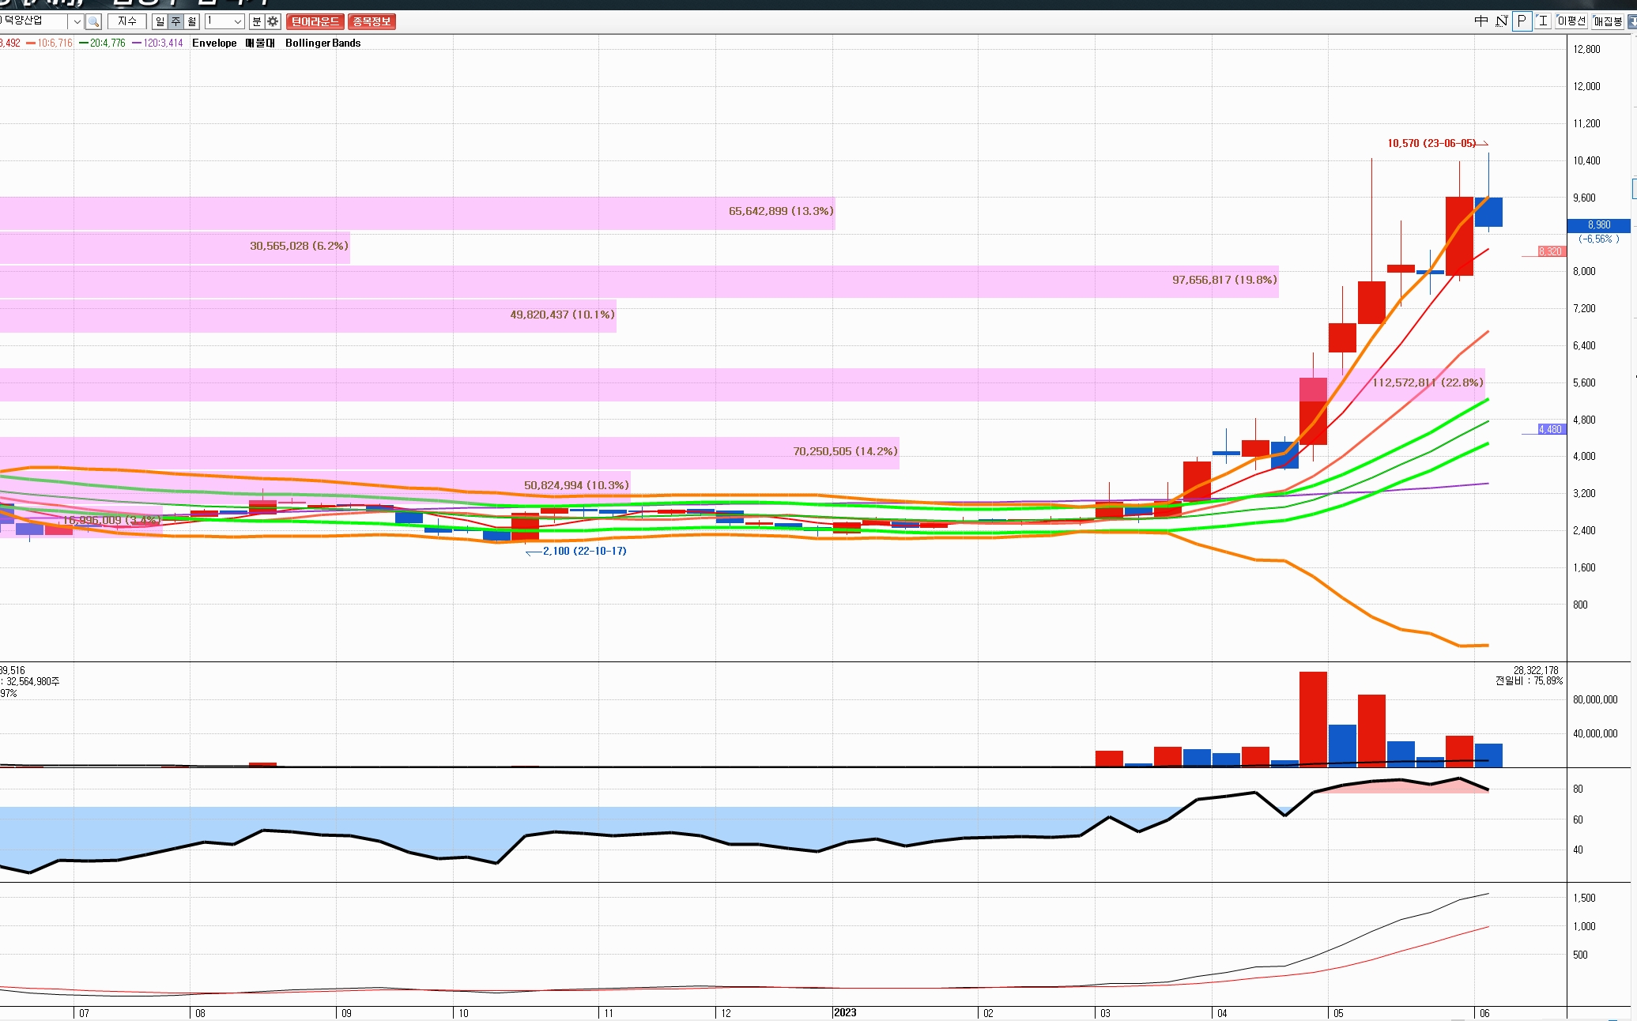This screenshot has height=1021, width=1637.
Task: Select the 월 (monthly) period toggle
Action: click(x=191, y=21)
